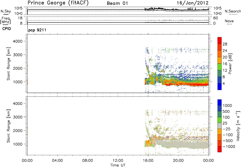Screen dimensions: 241x167
Task: Click the power panel's "Slant Range [km]" label
Action: point(8,64)
